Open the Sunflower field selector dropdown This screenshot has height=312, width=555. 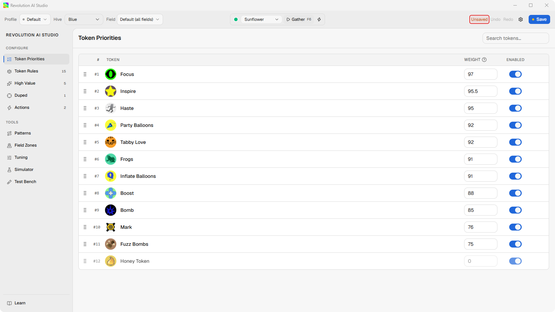(261, 19)
